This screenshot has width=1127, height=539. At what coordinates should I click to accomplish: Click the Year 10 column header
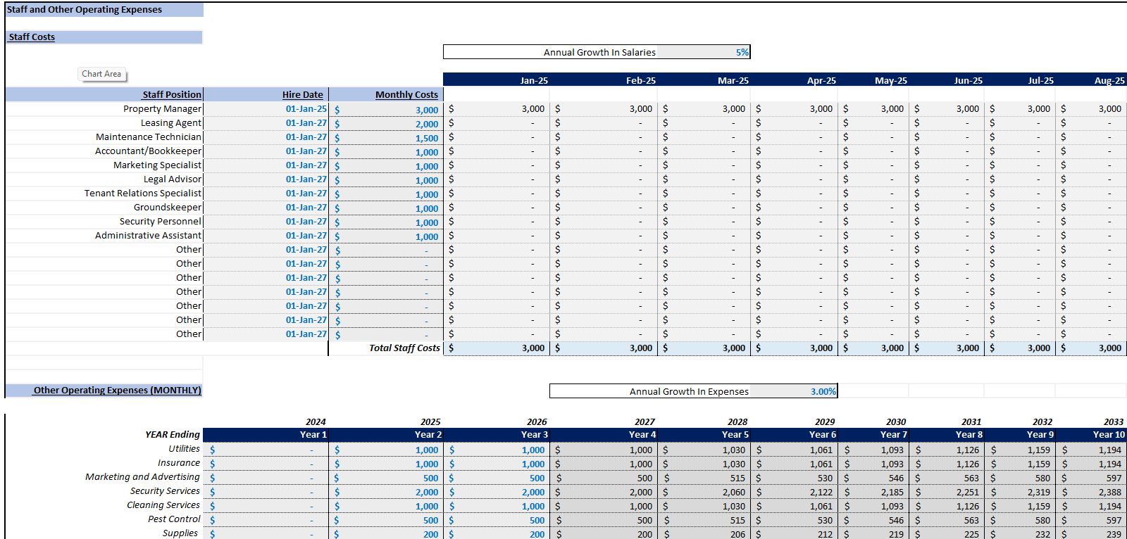click(x=1109, y=435)
